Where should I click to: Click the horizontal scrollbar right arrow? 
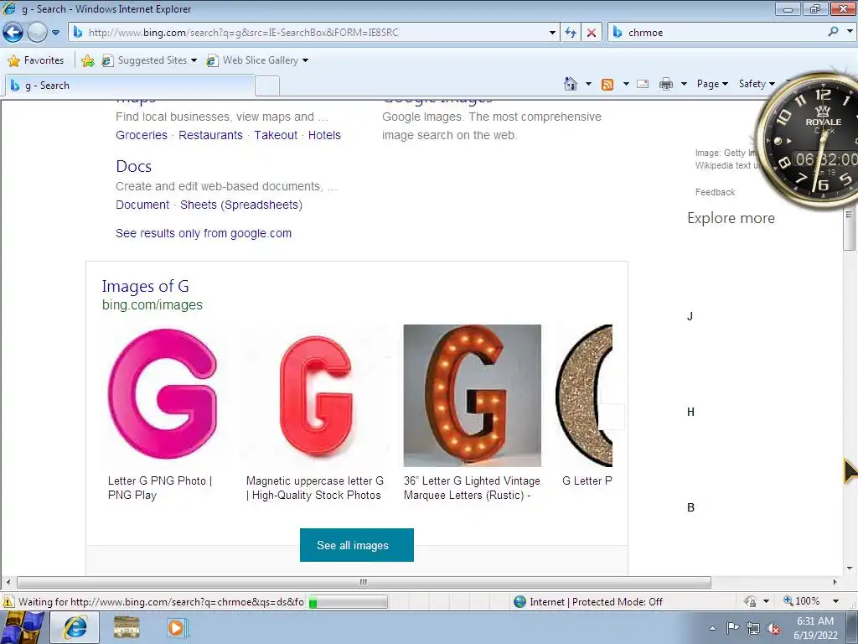[835, 582]
